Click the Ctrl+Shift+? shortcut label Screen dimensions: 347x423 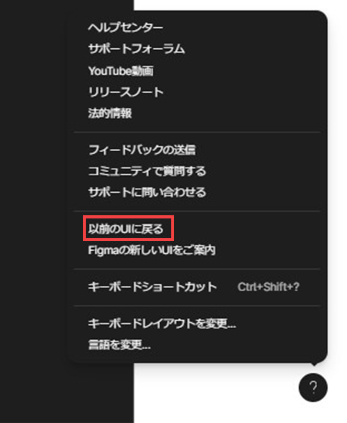click(x=269, y=287)
